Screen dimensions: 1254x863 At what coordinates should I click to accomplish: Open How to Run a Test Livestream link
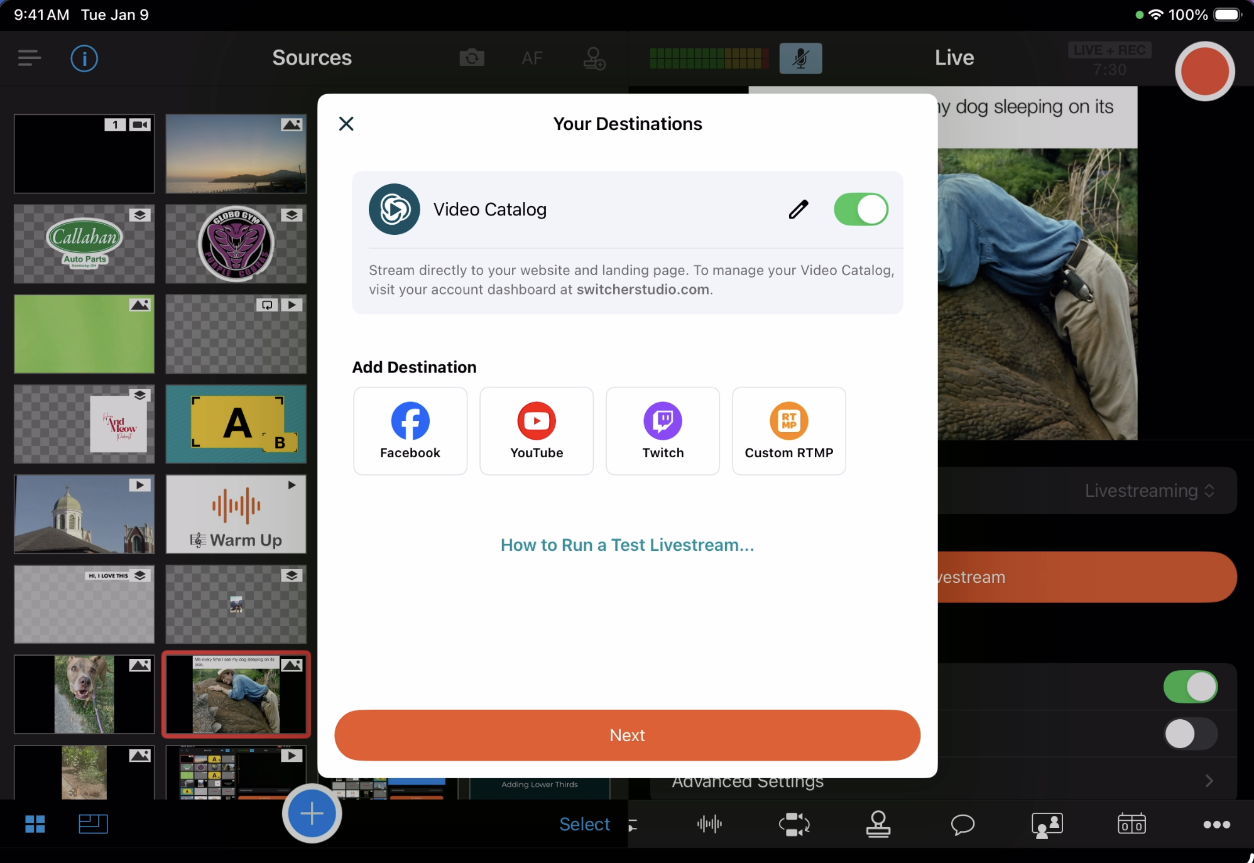(627, 545)
